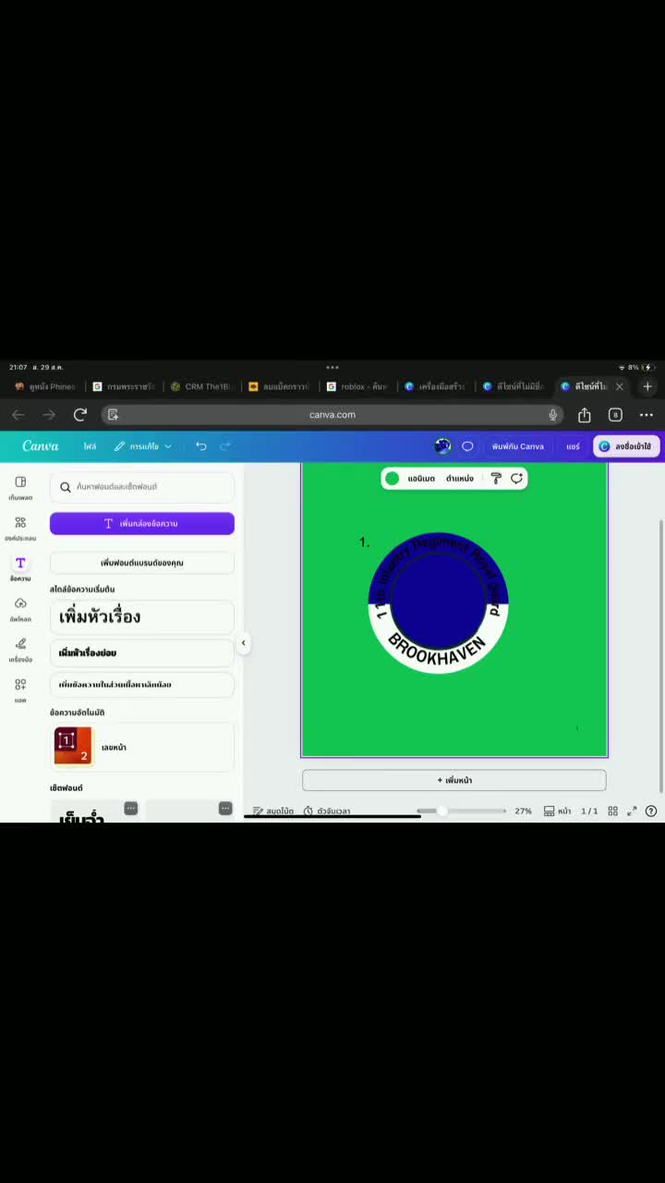Click the Canva logo
The height and width of the screenshot is (1183, 665).
(41, 446)
